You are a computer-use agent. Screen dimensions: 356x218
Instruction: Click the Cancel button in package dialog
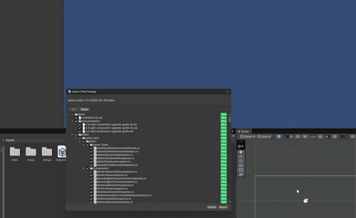pyautogui.click(x=212, y=207)
